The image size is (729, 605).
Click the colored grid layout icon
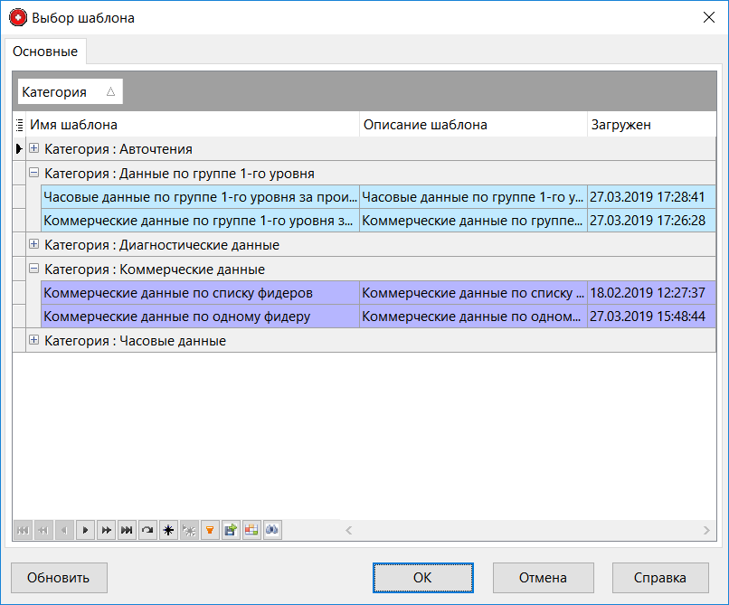[x=251, y=531]
